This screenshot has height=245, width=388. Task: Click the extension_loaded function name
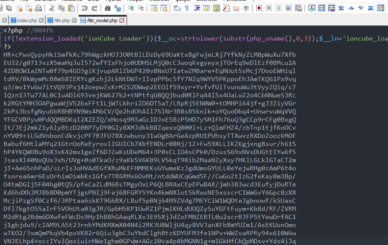coord(50,38)
